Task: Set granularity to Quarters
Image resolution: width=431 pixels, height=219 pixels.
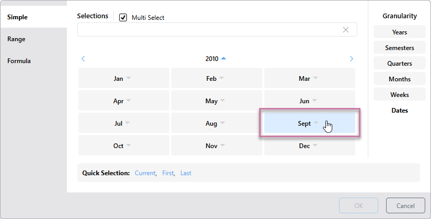Action: [x=400, y=64]
